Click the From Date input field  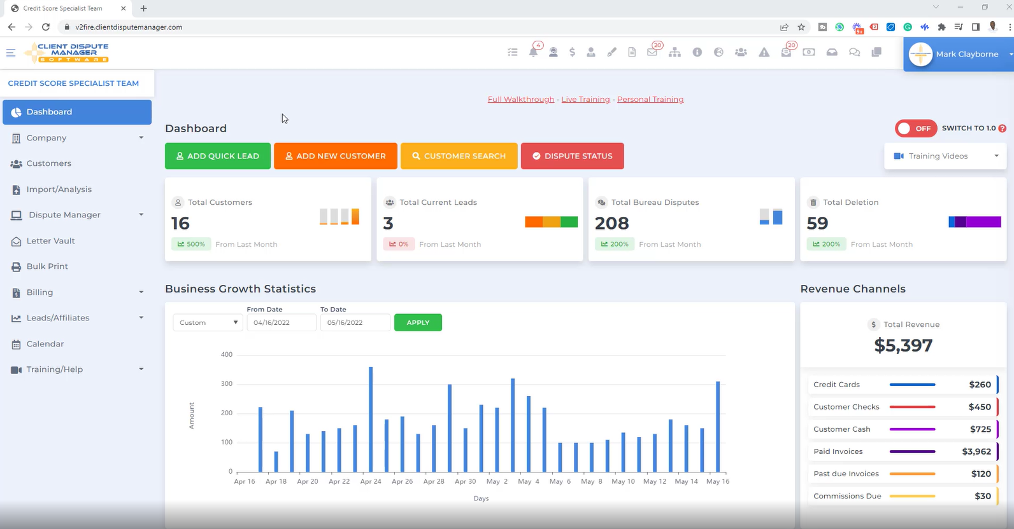281,322
